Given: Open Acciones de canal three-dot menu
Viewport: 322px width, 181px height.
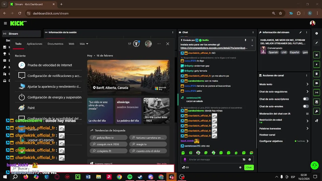Looking at the screenshot, I should click(x=306, y=75).
